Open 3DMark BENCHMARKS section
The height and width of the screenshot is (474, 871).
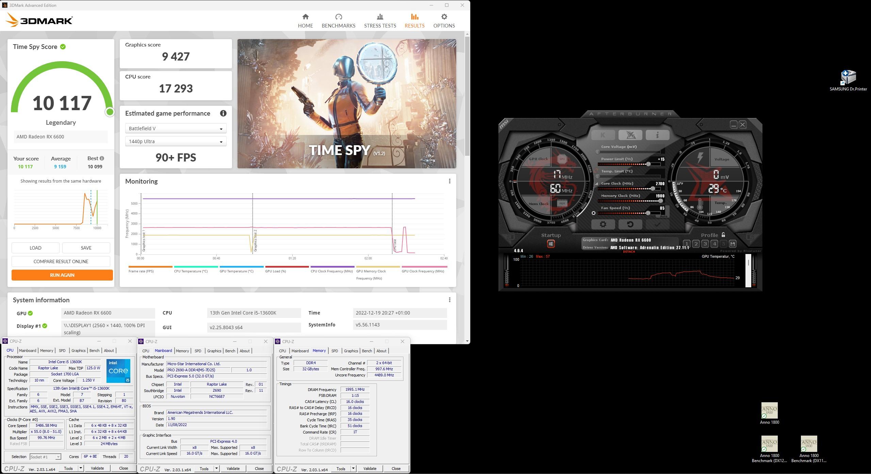pos(339,21)
